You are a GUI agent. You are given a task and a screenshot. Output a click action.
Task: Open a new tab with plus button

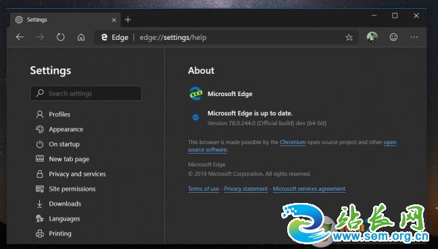tap(128, 20)
